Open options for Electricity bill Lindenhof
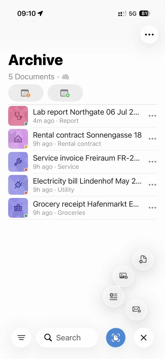This screenshot has width=165, height=359. pos(152,185)
